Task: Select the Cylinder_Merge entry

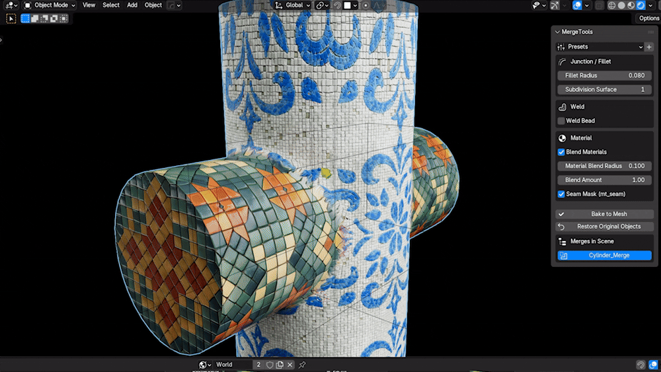Action: coord(605,255)
